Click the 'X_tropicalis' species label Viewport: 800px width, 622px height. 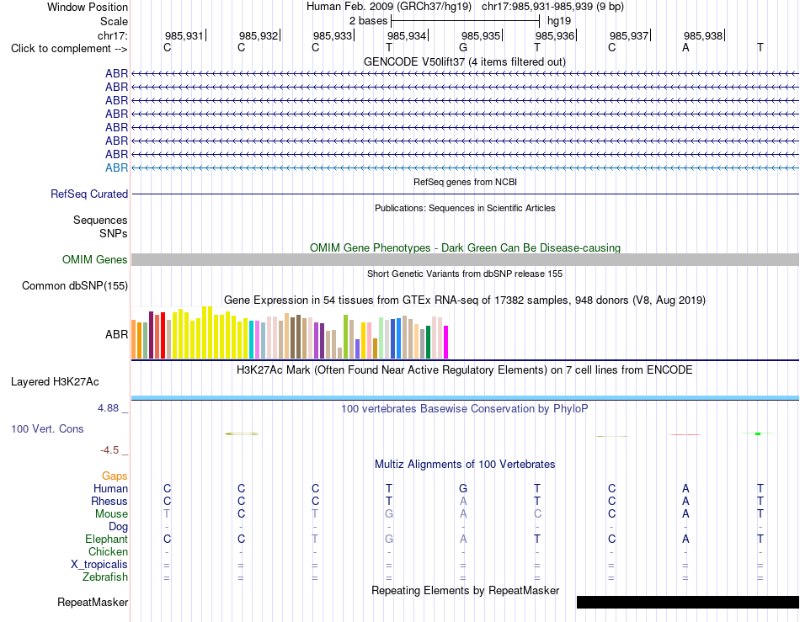99,565
